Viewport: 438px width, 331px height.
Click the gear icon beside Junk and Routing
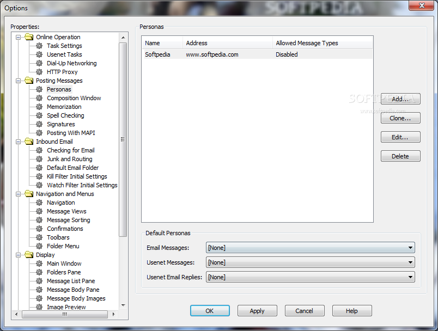[x=39, y=159]
